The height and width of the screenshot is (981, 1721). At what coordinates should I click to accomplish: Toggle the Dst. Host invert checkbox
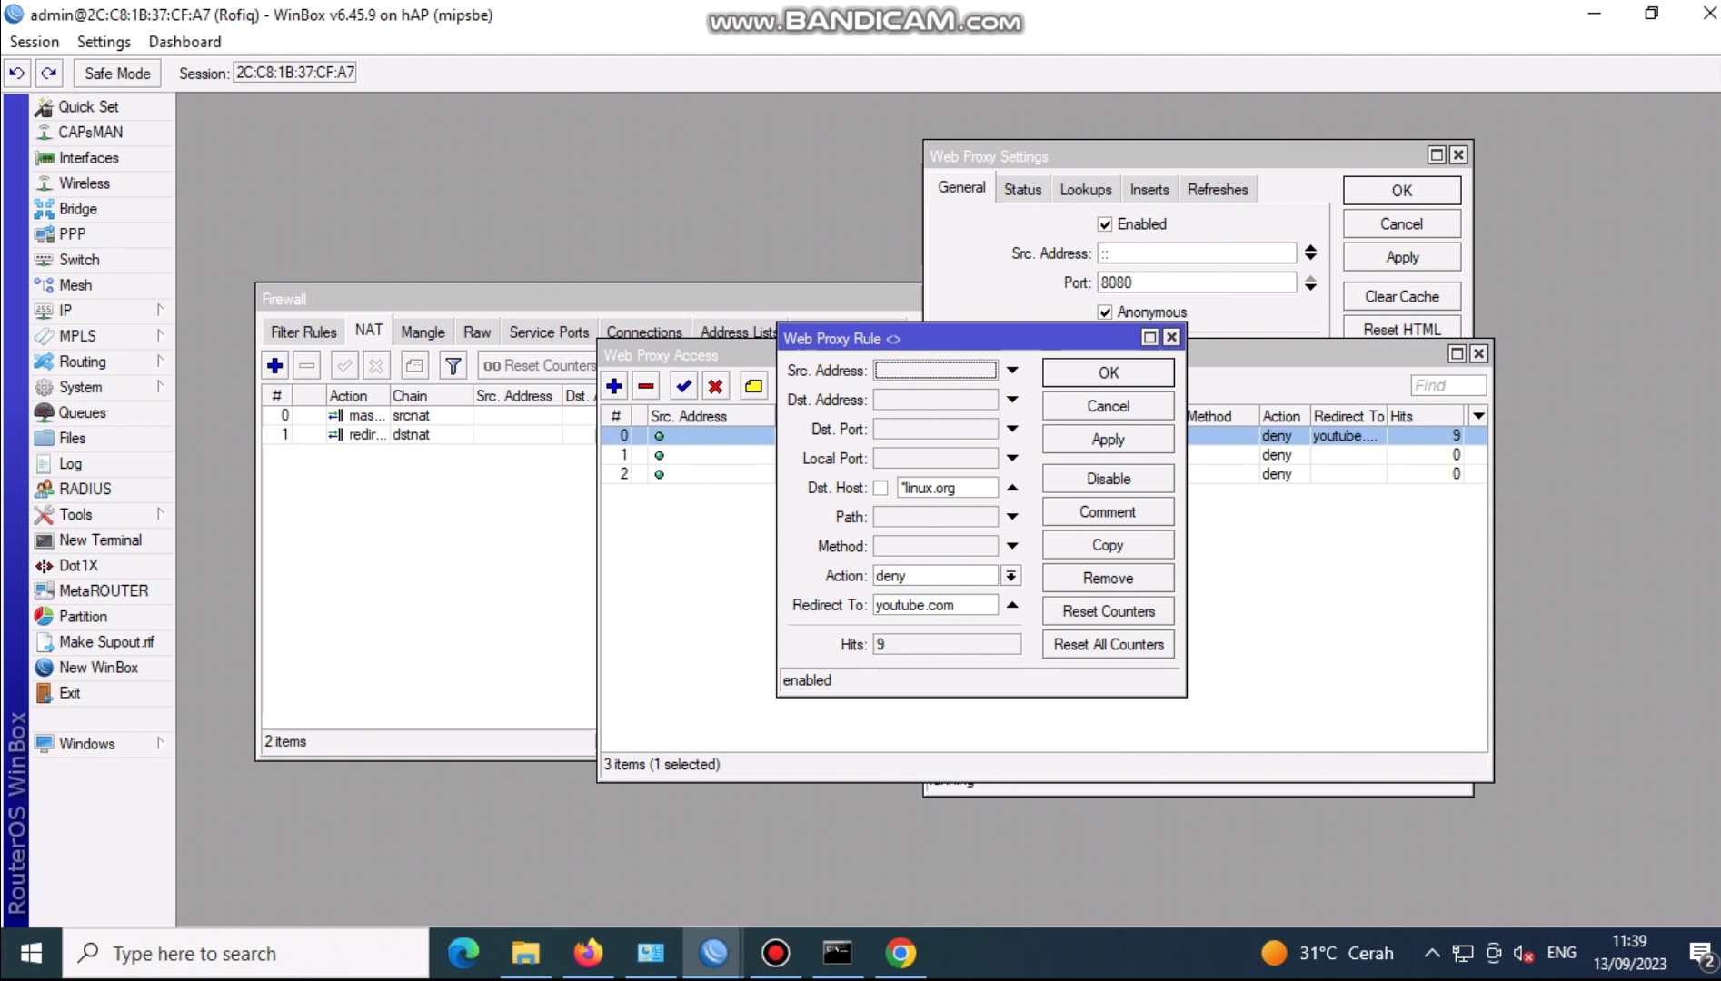[880, 488]
